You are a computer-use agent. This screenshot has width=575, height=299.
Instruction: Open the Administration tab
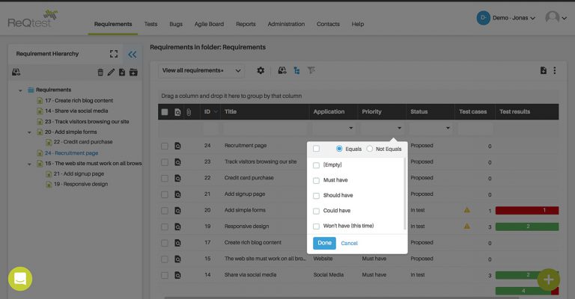coord(286,24)
